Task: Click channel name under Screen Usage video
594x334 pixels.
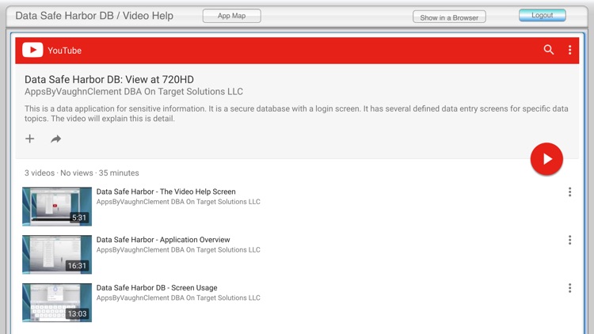Action: [x=178, y=298]
